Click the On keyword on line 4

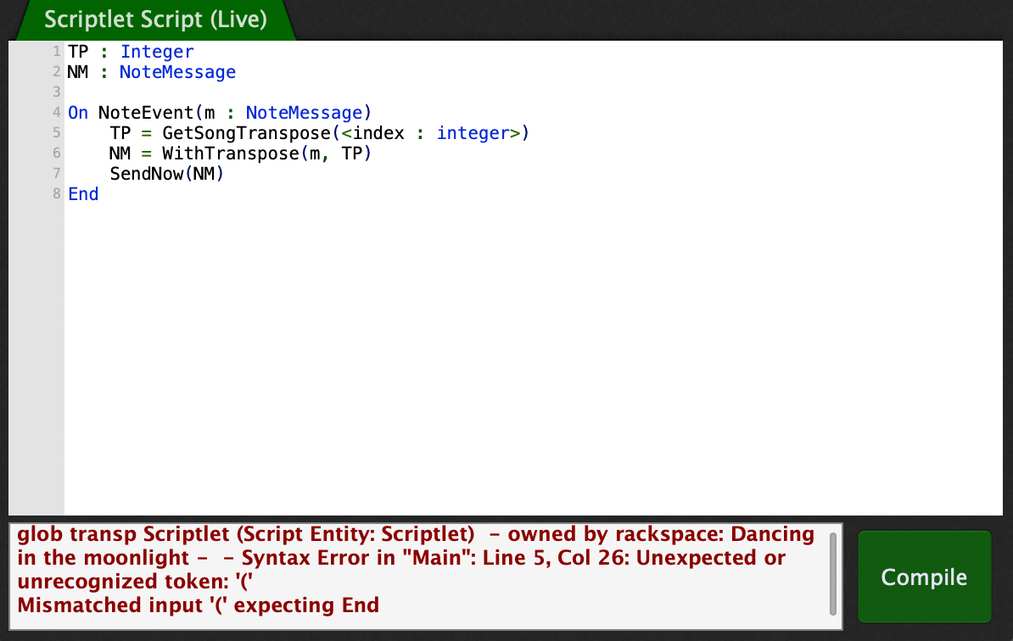(x=78, y=113)
